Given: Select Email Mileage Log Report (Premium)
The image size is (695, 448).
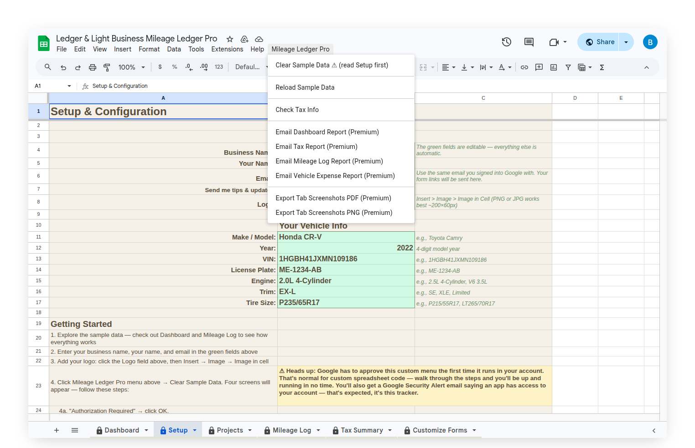Looking at the screenshot, I should [341, 161].
